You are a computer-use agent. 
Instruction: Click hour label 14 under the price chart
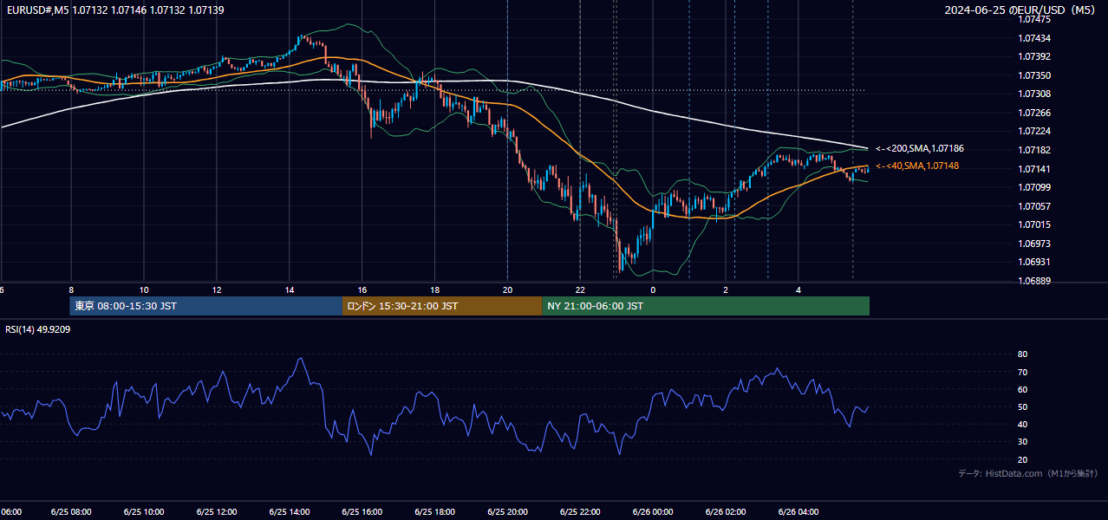[290, 289]
